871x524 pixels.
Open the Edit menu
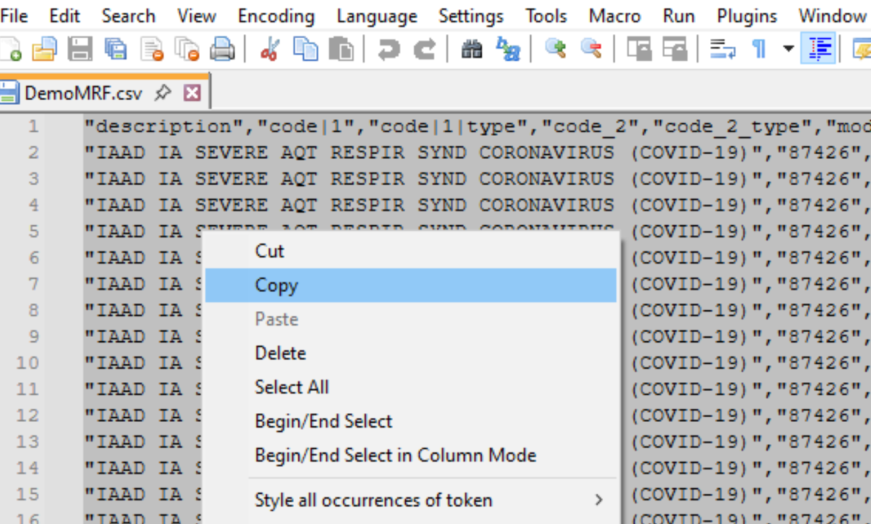point(65,15)
